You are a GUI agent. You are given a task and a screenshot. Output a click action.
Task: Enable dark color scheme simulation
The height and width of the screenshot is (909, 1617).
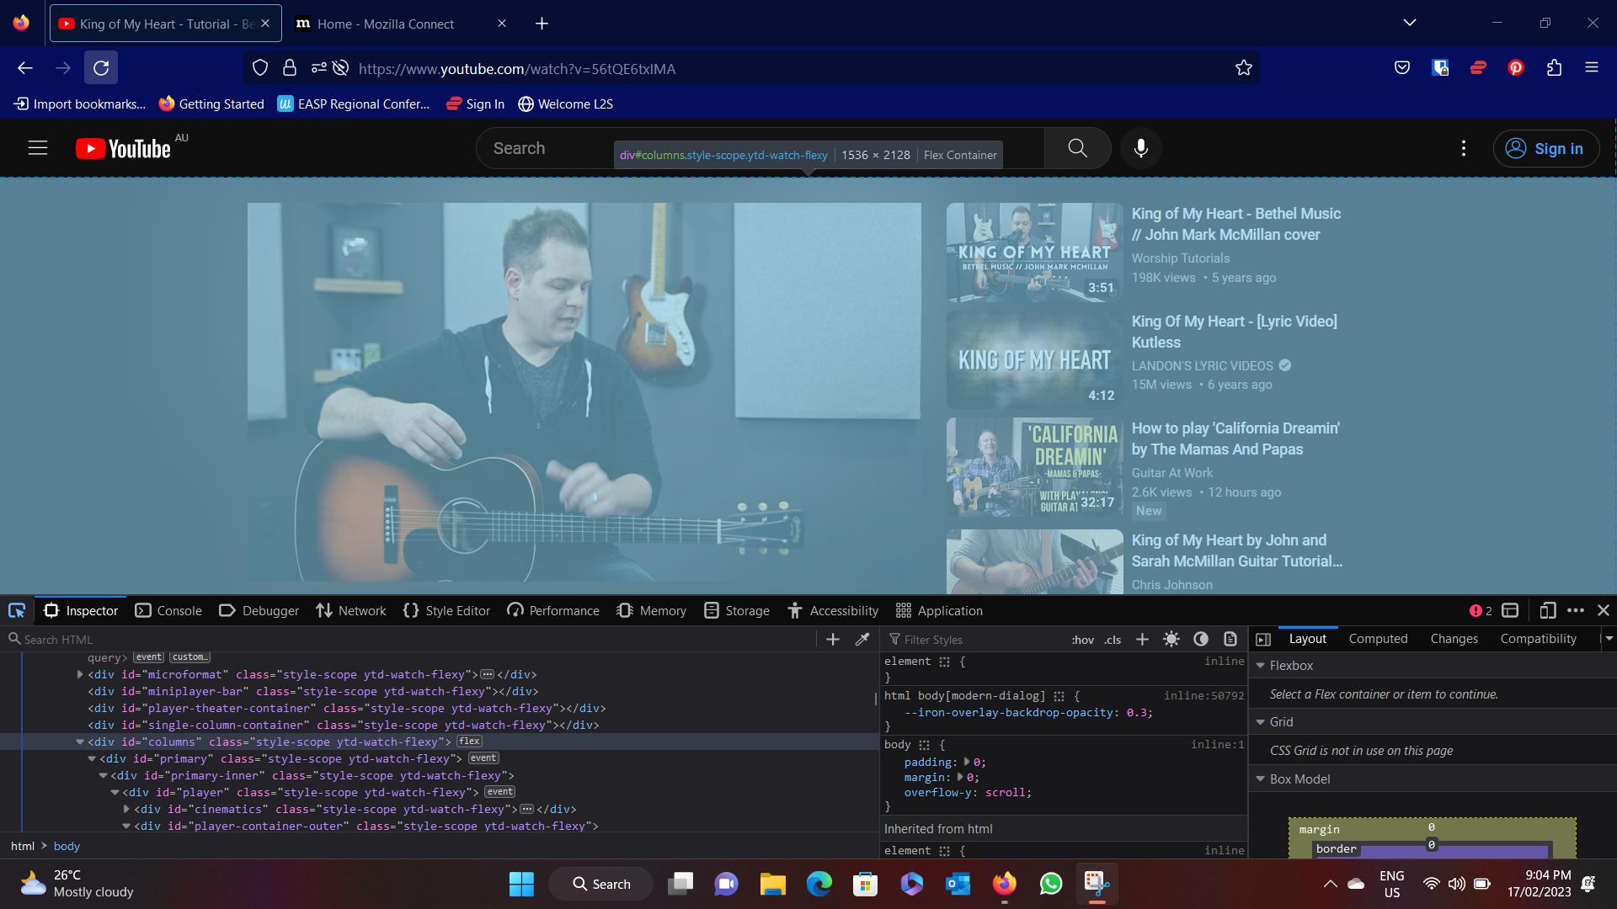click(x=1200, y=640)
